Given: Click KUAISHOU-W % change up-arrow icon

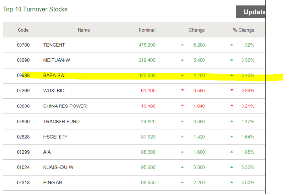Looking at the screenshot, I should [x=232, y=167].
